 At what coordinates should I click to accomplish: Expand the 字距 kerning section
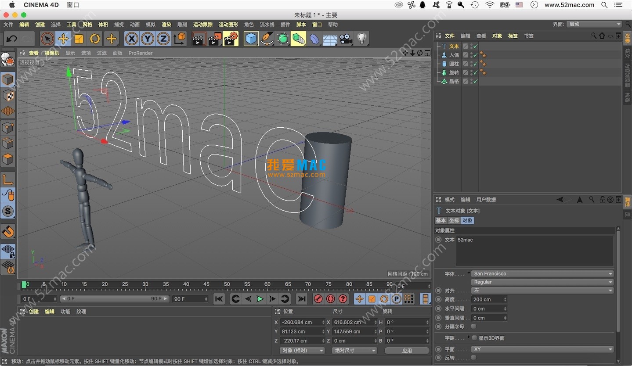469,337
